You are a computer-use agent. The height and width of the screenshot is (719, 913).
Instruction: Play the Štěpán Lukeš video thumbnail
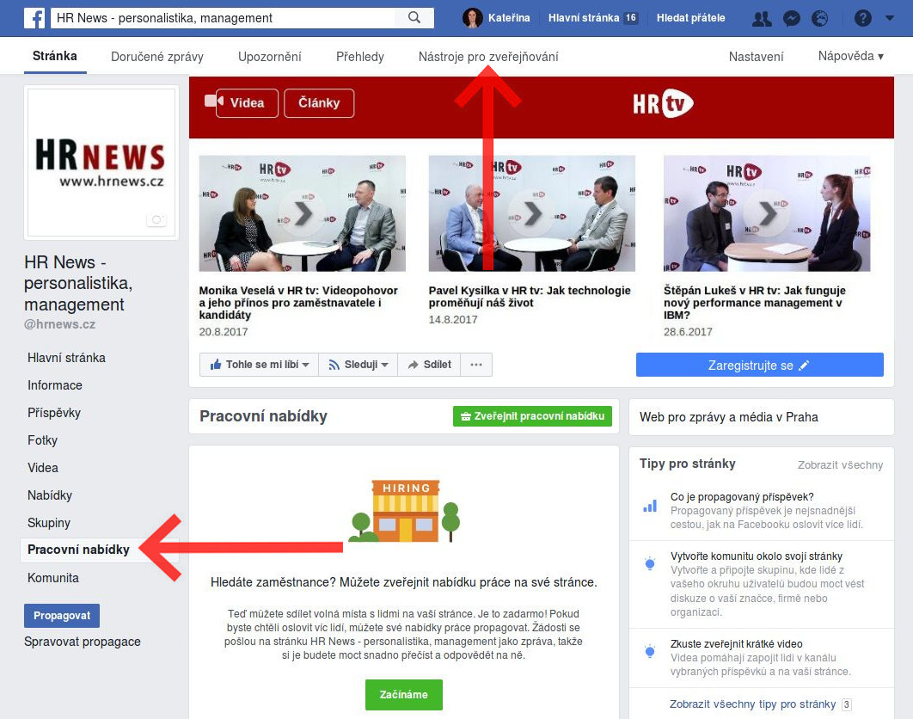point(767,213)
